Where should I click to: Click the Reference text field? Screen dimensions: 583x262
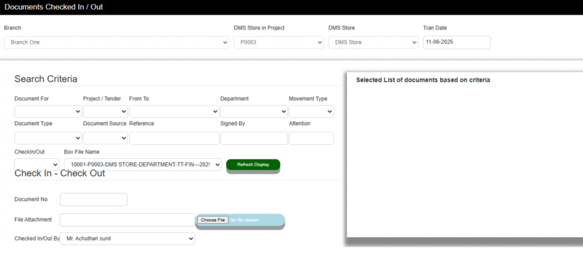[x=174, y=138]
